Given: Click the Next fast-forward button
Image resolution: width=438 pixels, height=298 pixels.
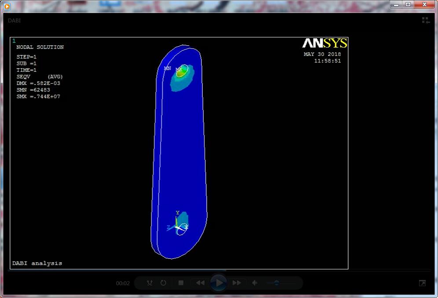Looking at the screenshot, I should (x=237, y=283).
